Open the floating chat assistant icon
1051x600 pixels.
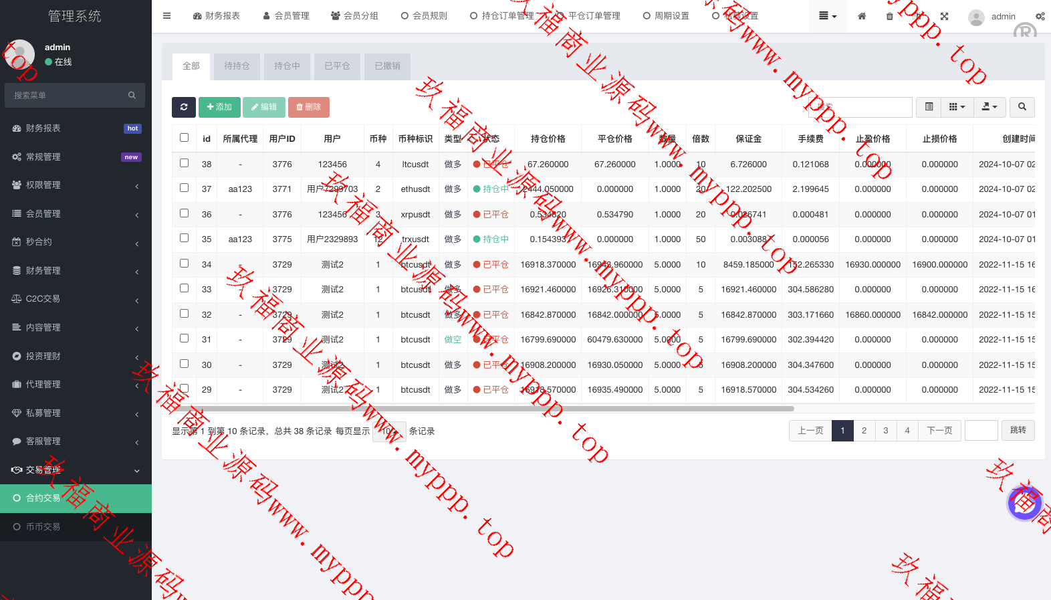[1024, 503]
